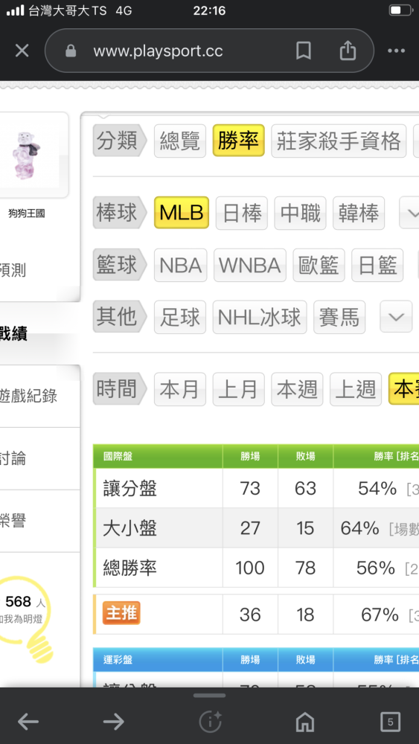Click the 國際盤 table header
The image size is (419, 744).
click(x=118, y=457)
